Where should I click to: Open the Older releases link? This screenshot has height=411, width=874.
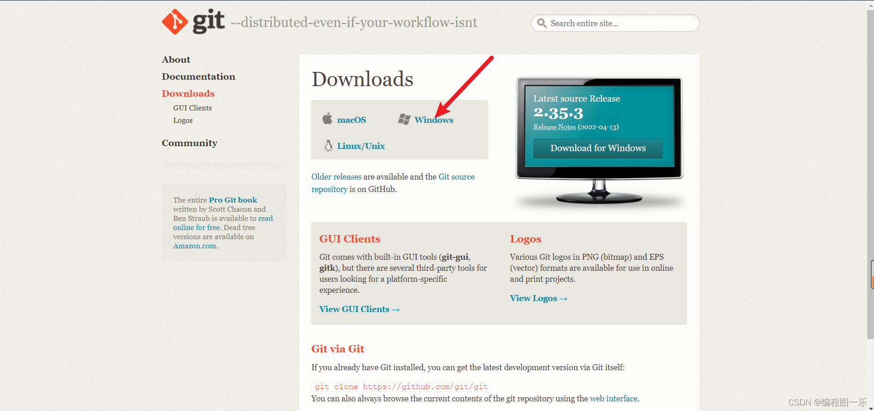click(336, 177)
